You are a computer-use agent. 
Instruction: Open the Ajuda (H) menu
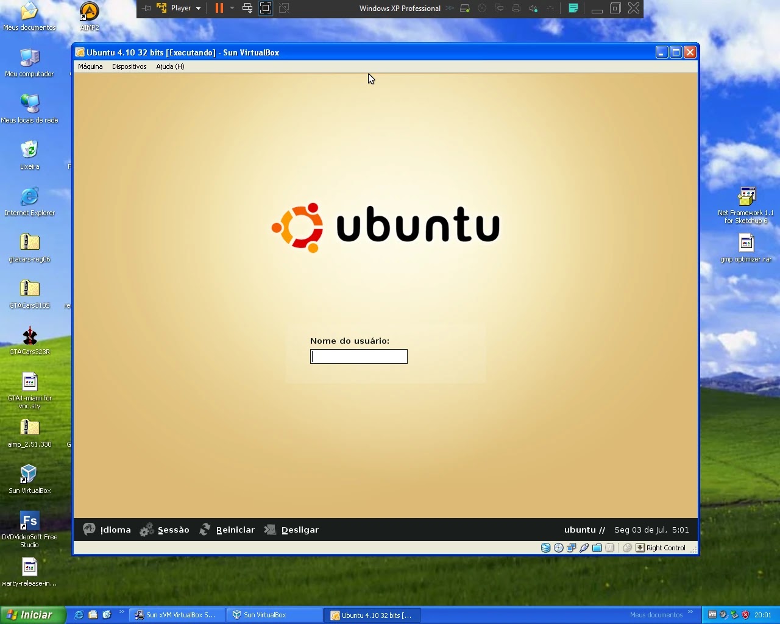point(170,66)
